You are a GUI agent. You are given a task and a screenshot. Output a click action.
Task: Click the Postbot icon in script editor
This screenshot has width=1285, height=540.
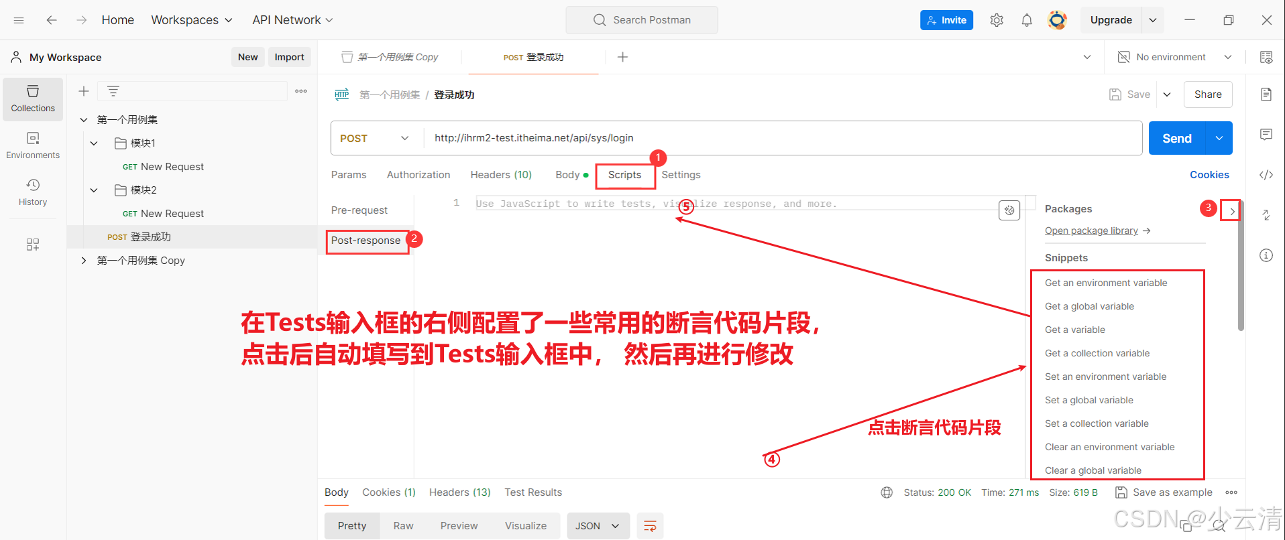[1009, 210]
